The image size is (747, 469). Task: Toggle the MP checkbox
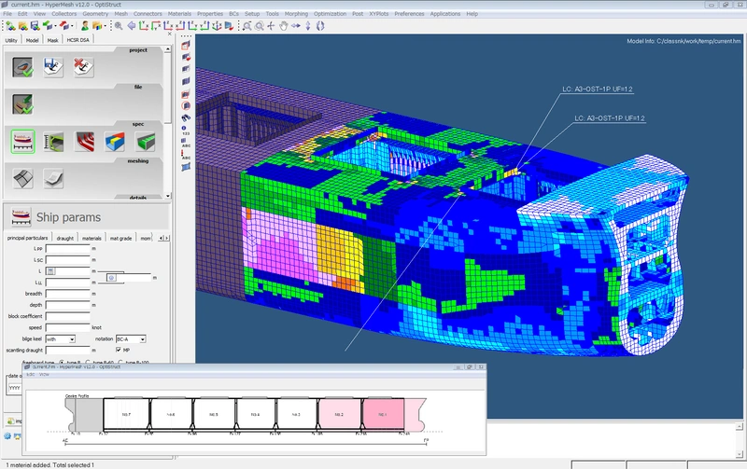(x=118, y=350)
